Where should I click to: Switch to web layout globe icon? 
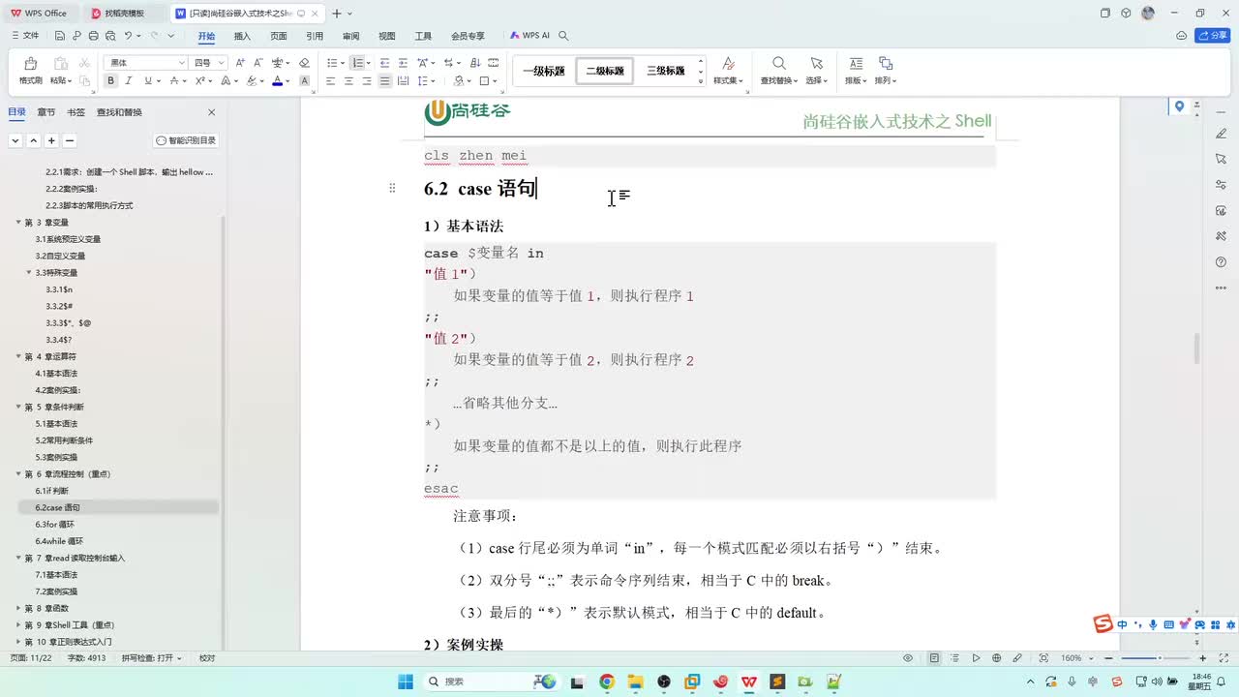click(x=998, y=658)
